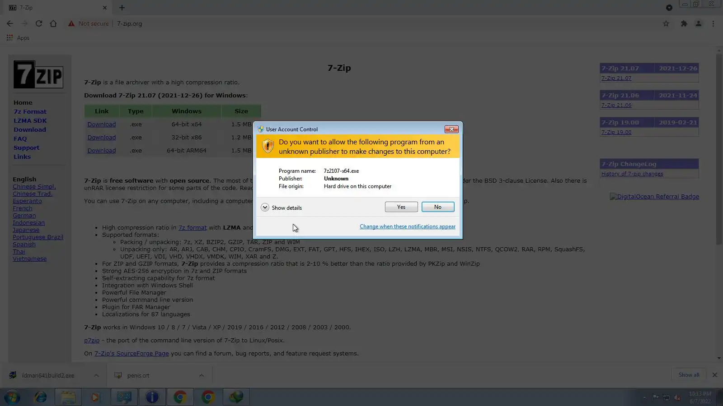Open LZMA SDK sidebar link
This screenshot has width=723, height=406.
pyautogui.click(x=30, y=121)
